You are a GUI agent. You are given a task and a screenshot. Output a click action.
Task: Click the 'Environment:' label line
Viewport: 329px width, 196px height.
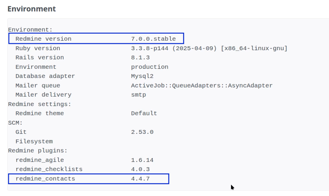[x=30, y=30]
